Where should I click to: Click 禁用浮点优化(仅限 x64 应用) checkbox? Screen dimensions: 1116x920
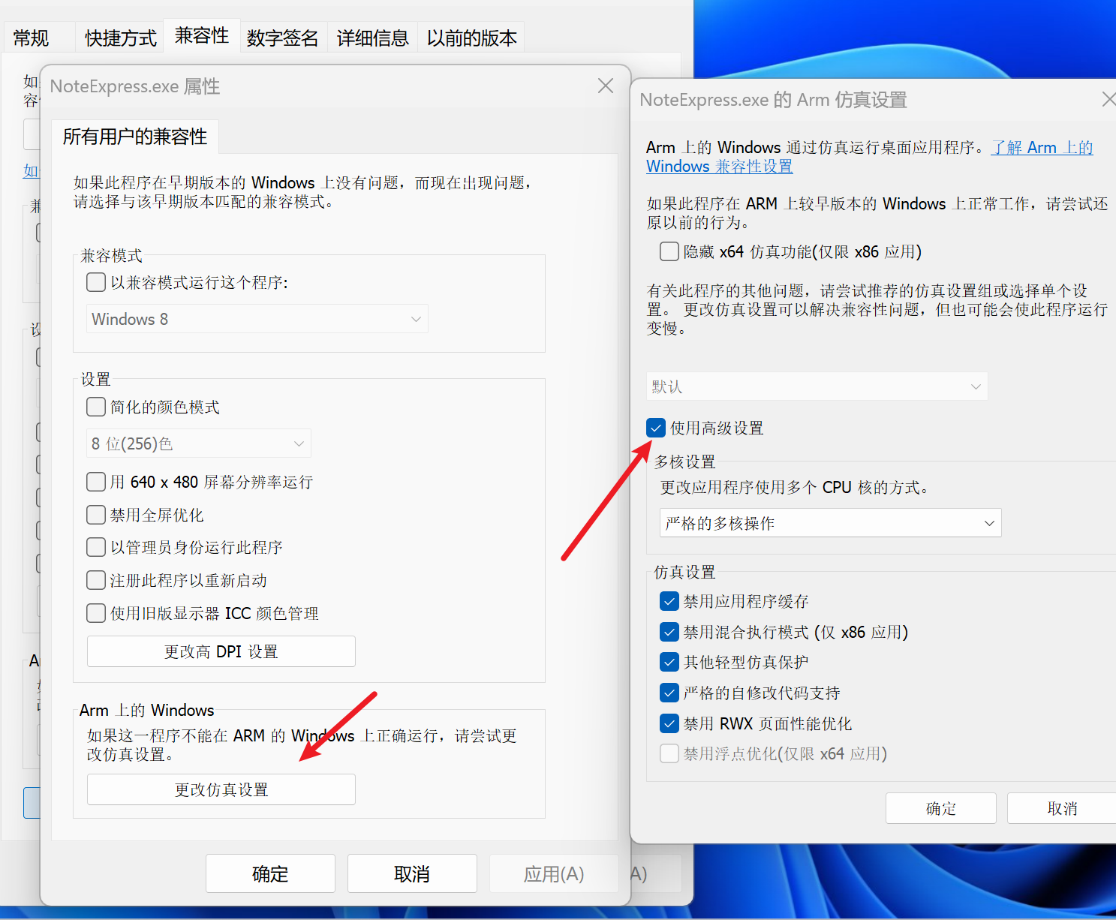669,753
